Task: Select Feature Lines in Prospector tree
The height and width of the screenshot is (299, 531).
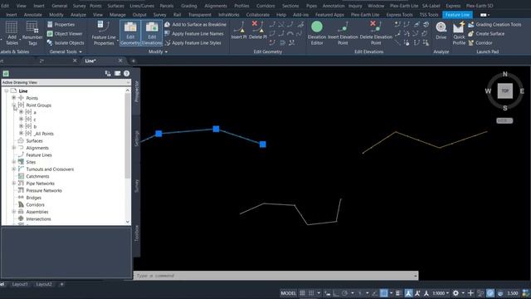Action: coord(39,155)
